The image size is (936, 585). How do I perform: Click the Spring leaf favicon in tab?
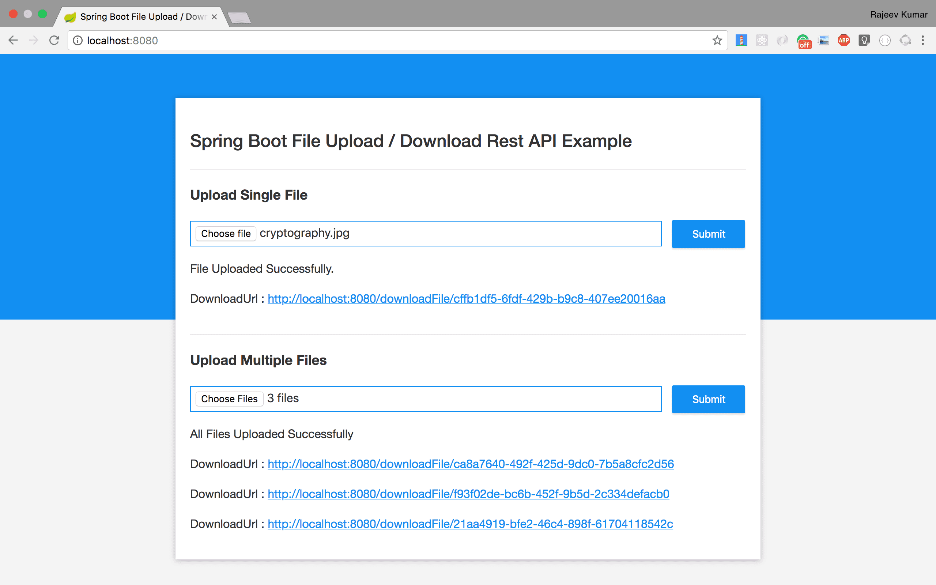[70, 17]
